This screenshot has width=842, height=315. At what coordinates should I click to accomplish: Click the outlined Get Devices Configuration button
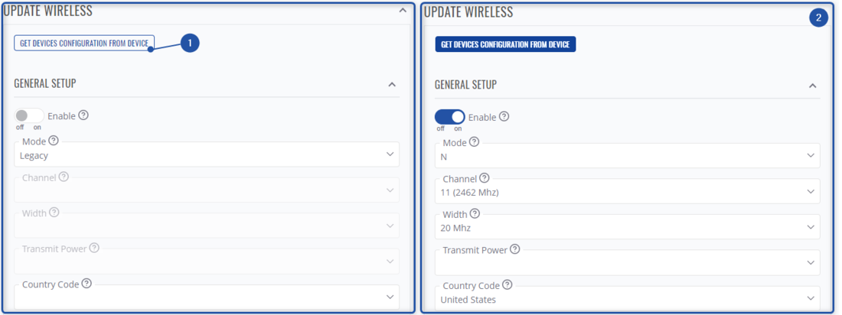click(x=84, y=44)
